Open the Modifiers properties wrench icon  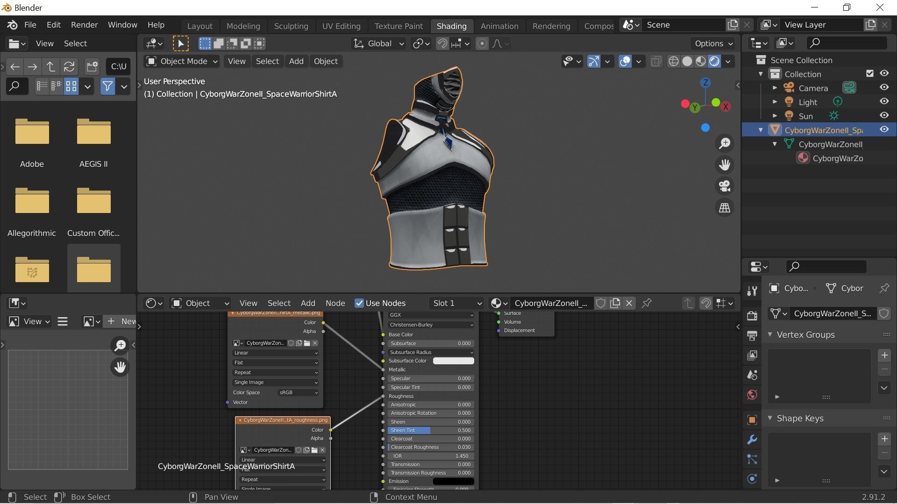pyautogui.click(x=752, y=440)
